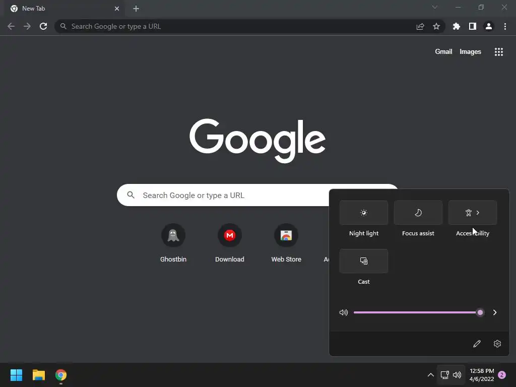Click the Chrome taskbar icon
516x387 pixels.
pyautogui.click(x=61, y=375)
